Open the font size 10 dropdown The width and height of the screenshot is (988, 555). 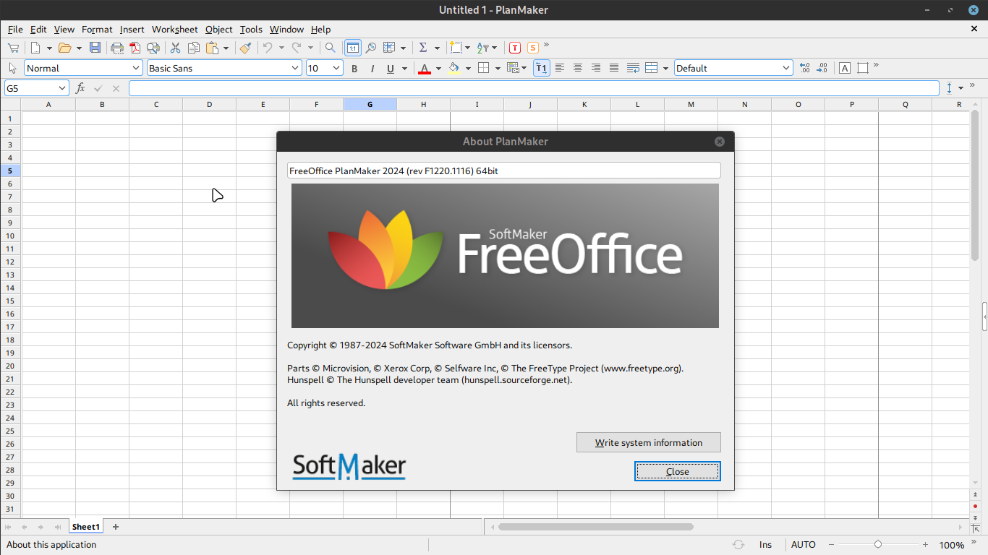click(x=336, y=68)
